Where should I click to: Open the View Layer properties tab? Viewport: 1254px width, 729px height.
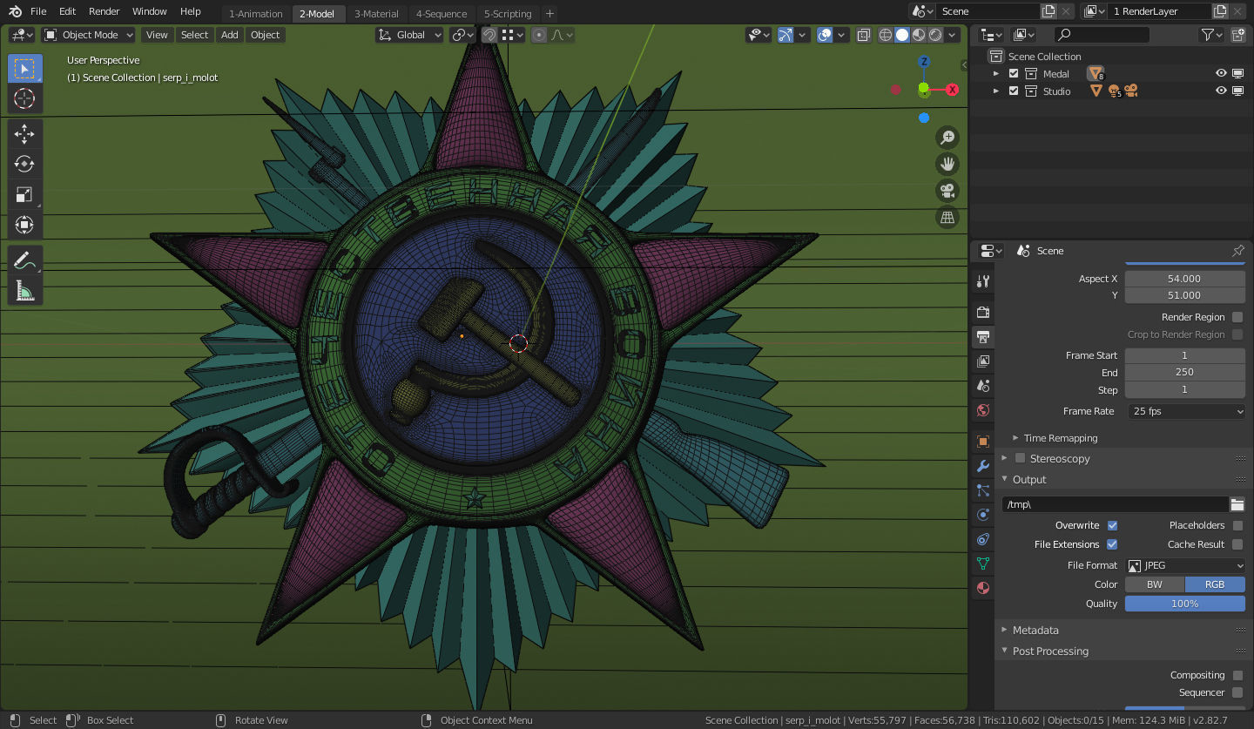[983, 361]
